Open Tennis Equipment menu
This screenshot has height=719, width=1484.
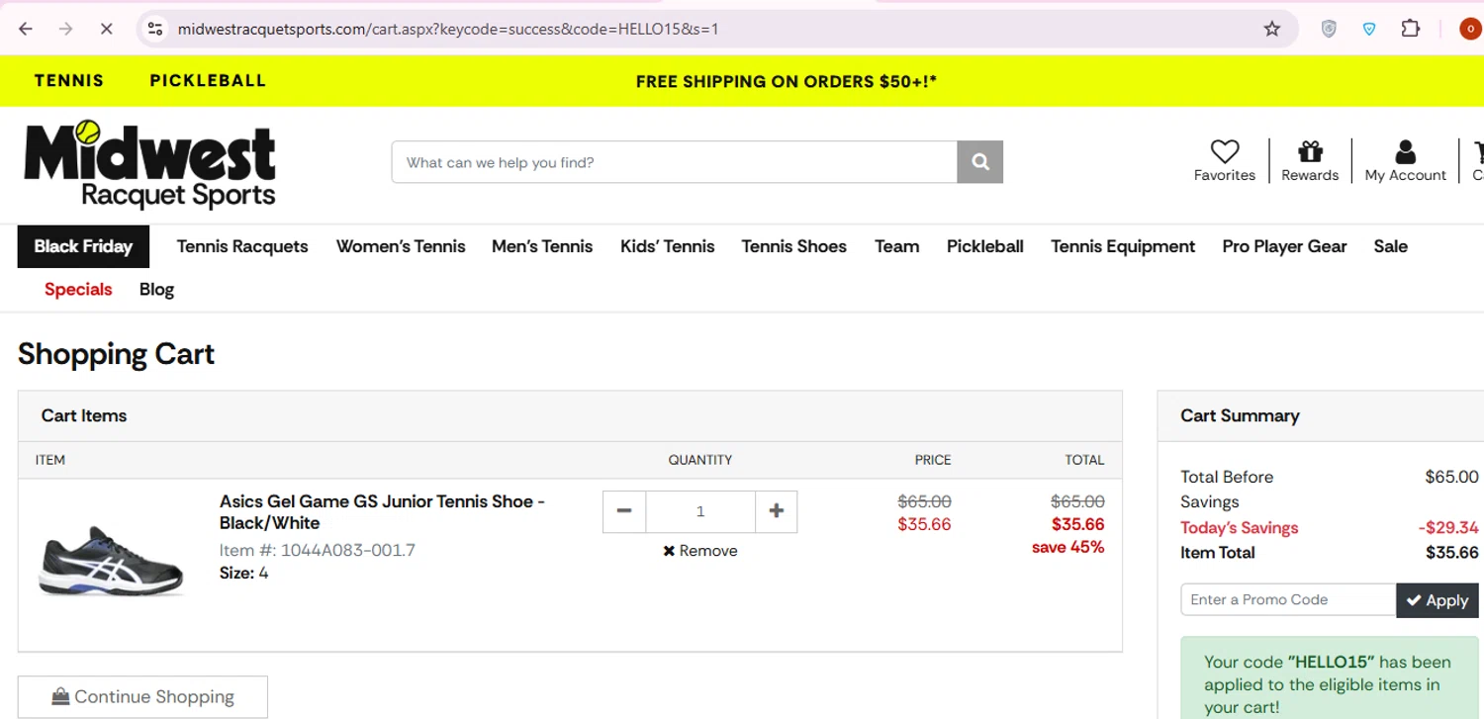coord(1123,246)
